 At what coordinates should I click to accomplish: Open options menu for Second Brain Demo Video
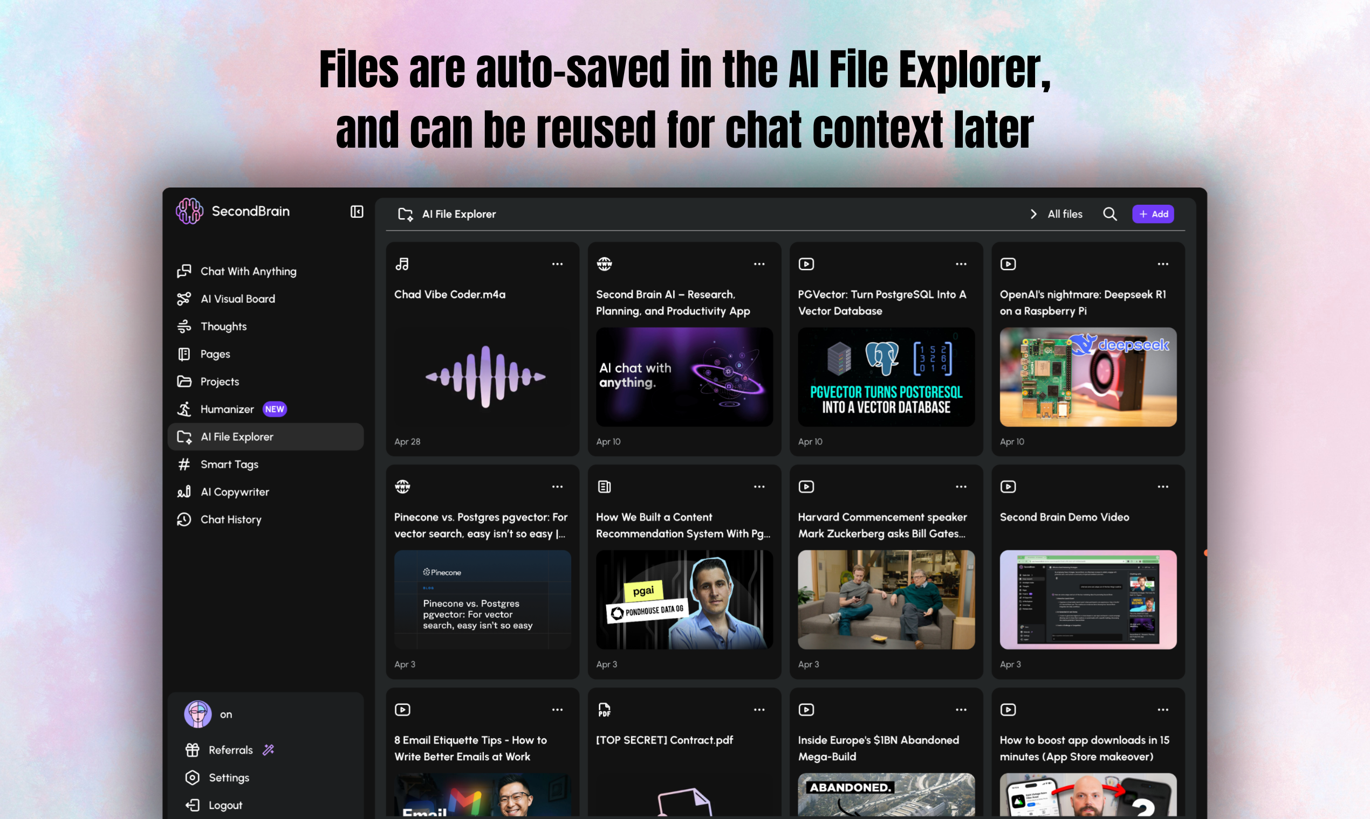click(1163, 487)
